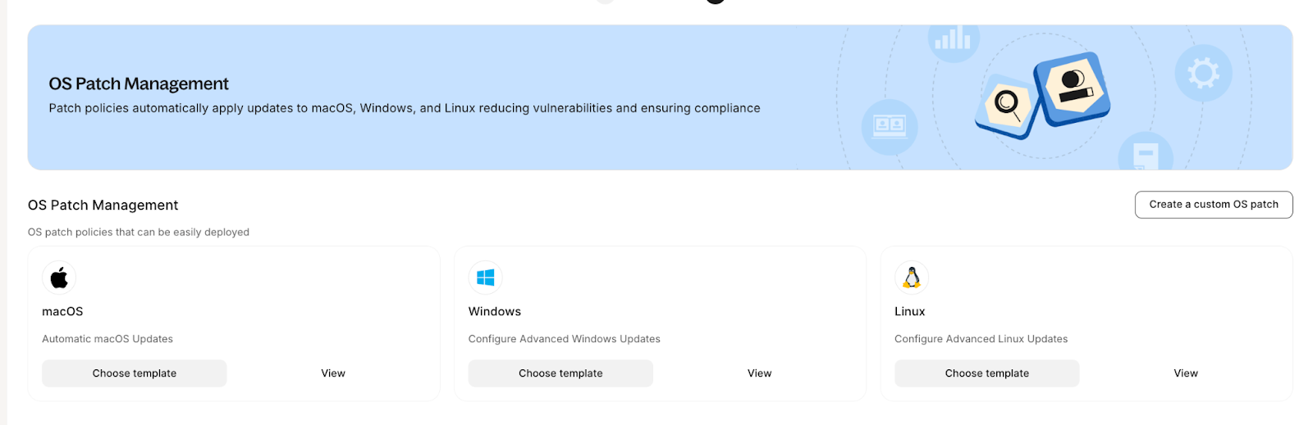The width and height of the screenshot is (1313, 425).
Task: View the macOS patch policy
Action: (333, 373)
